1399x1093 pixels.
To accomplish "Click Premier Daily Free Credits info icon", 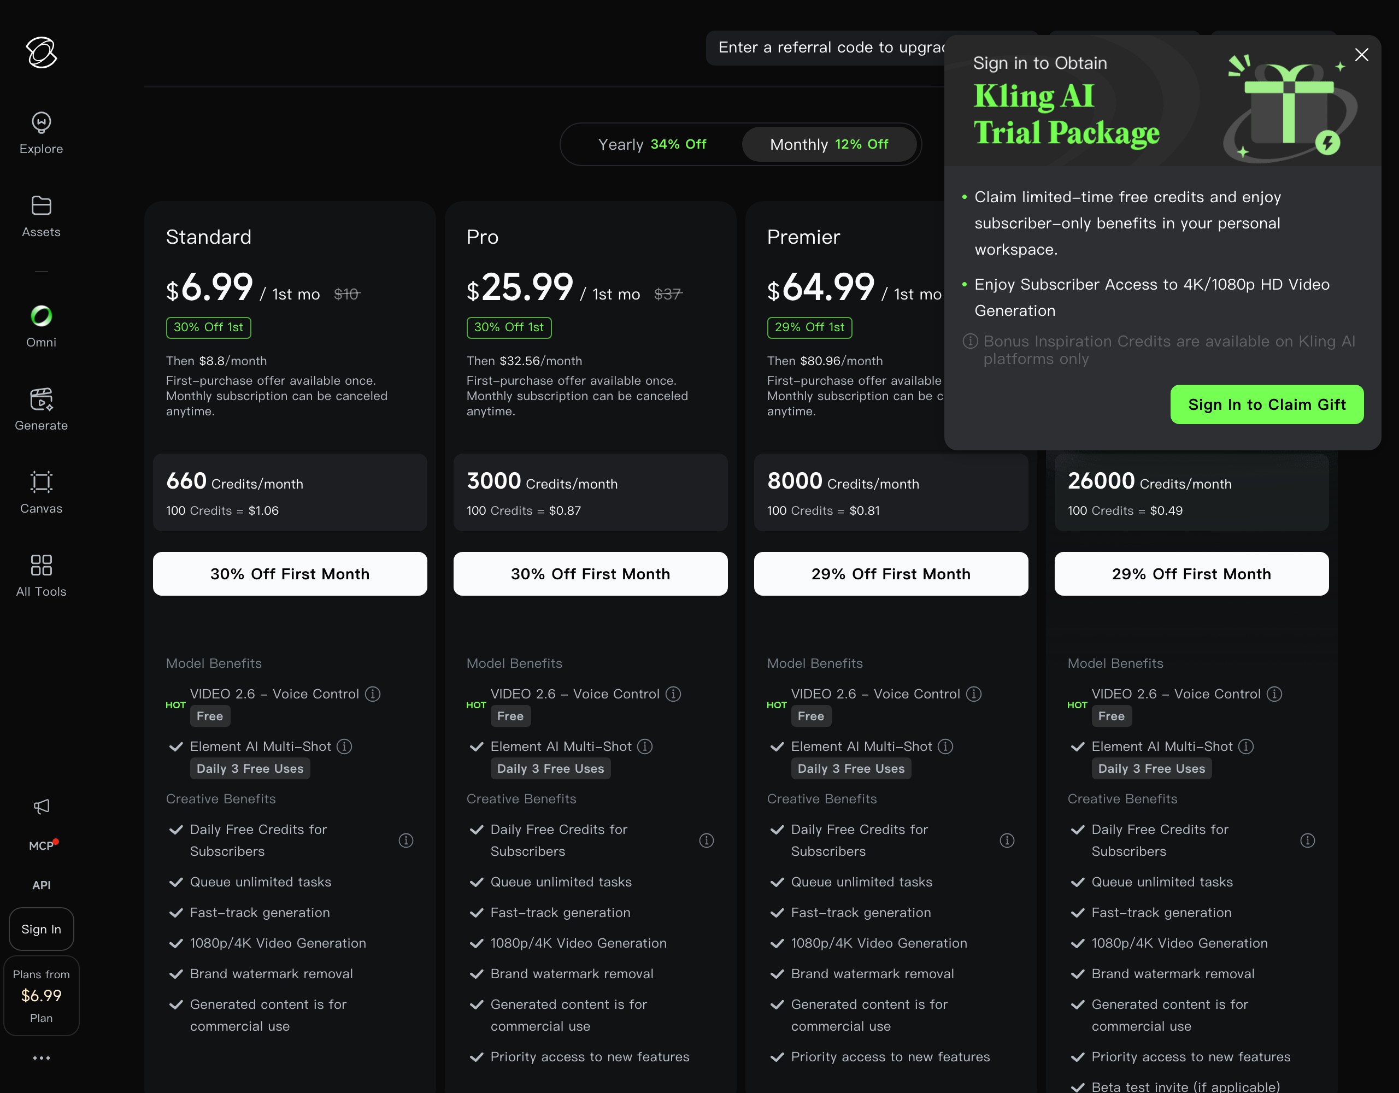I will click(x=1007, y=840).
